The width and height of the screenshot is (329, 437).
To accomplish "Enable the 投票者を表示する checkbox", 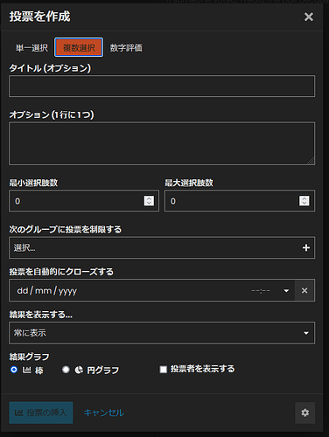I will point(164,370).
